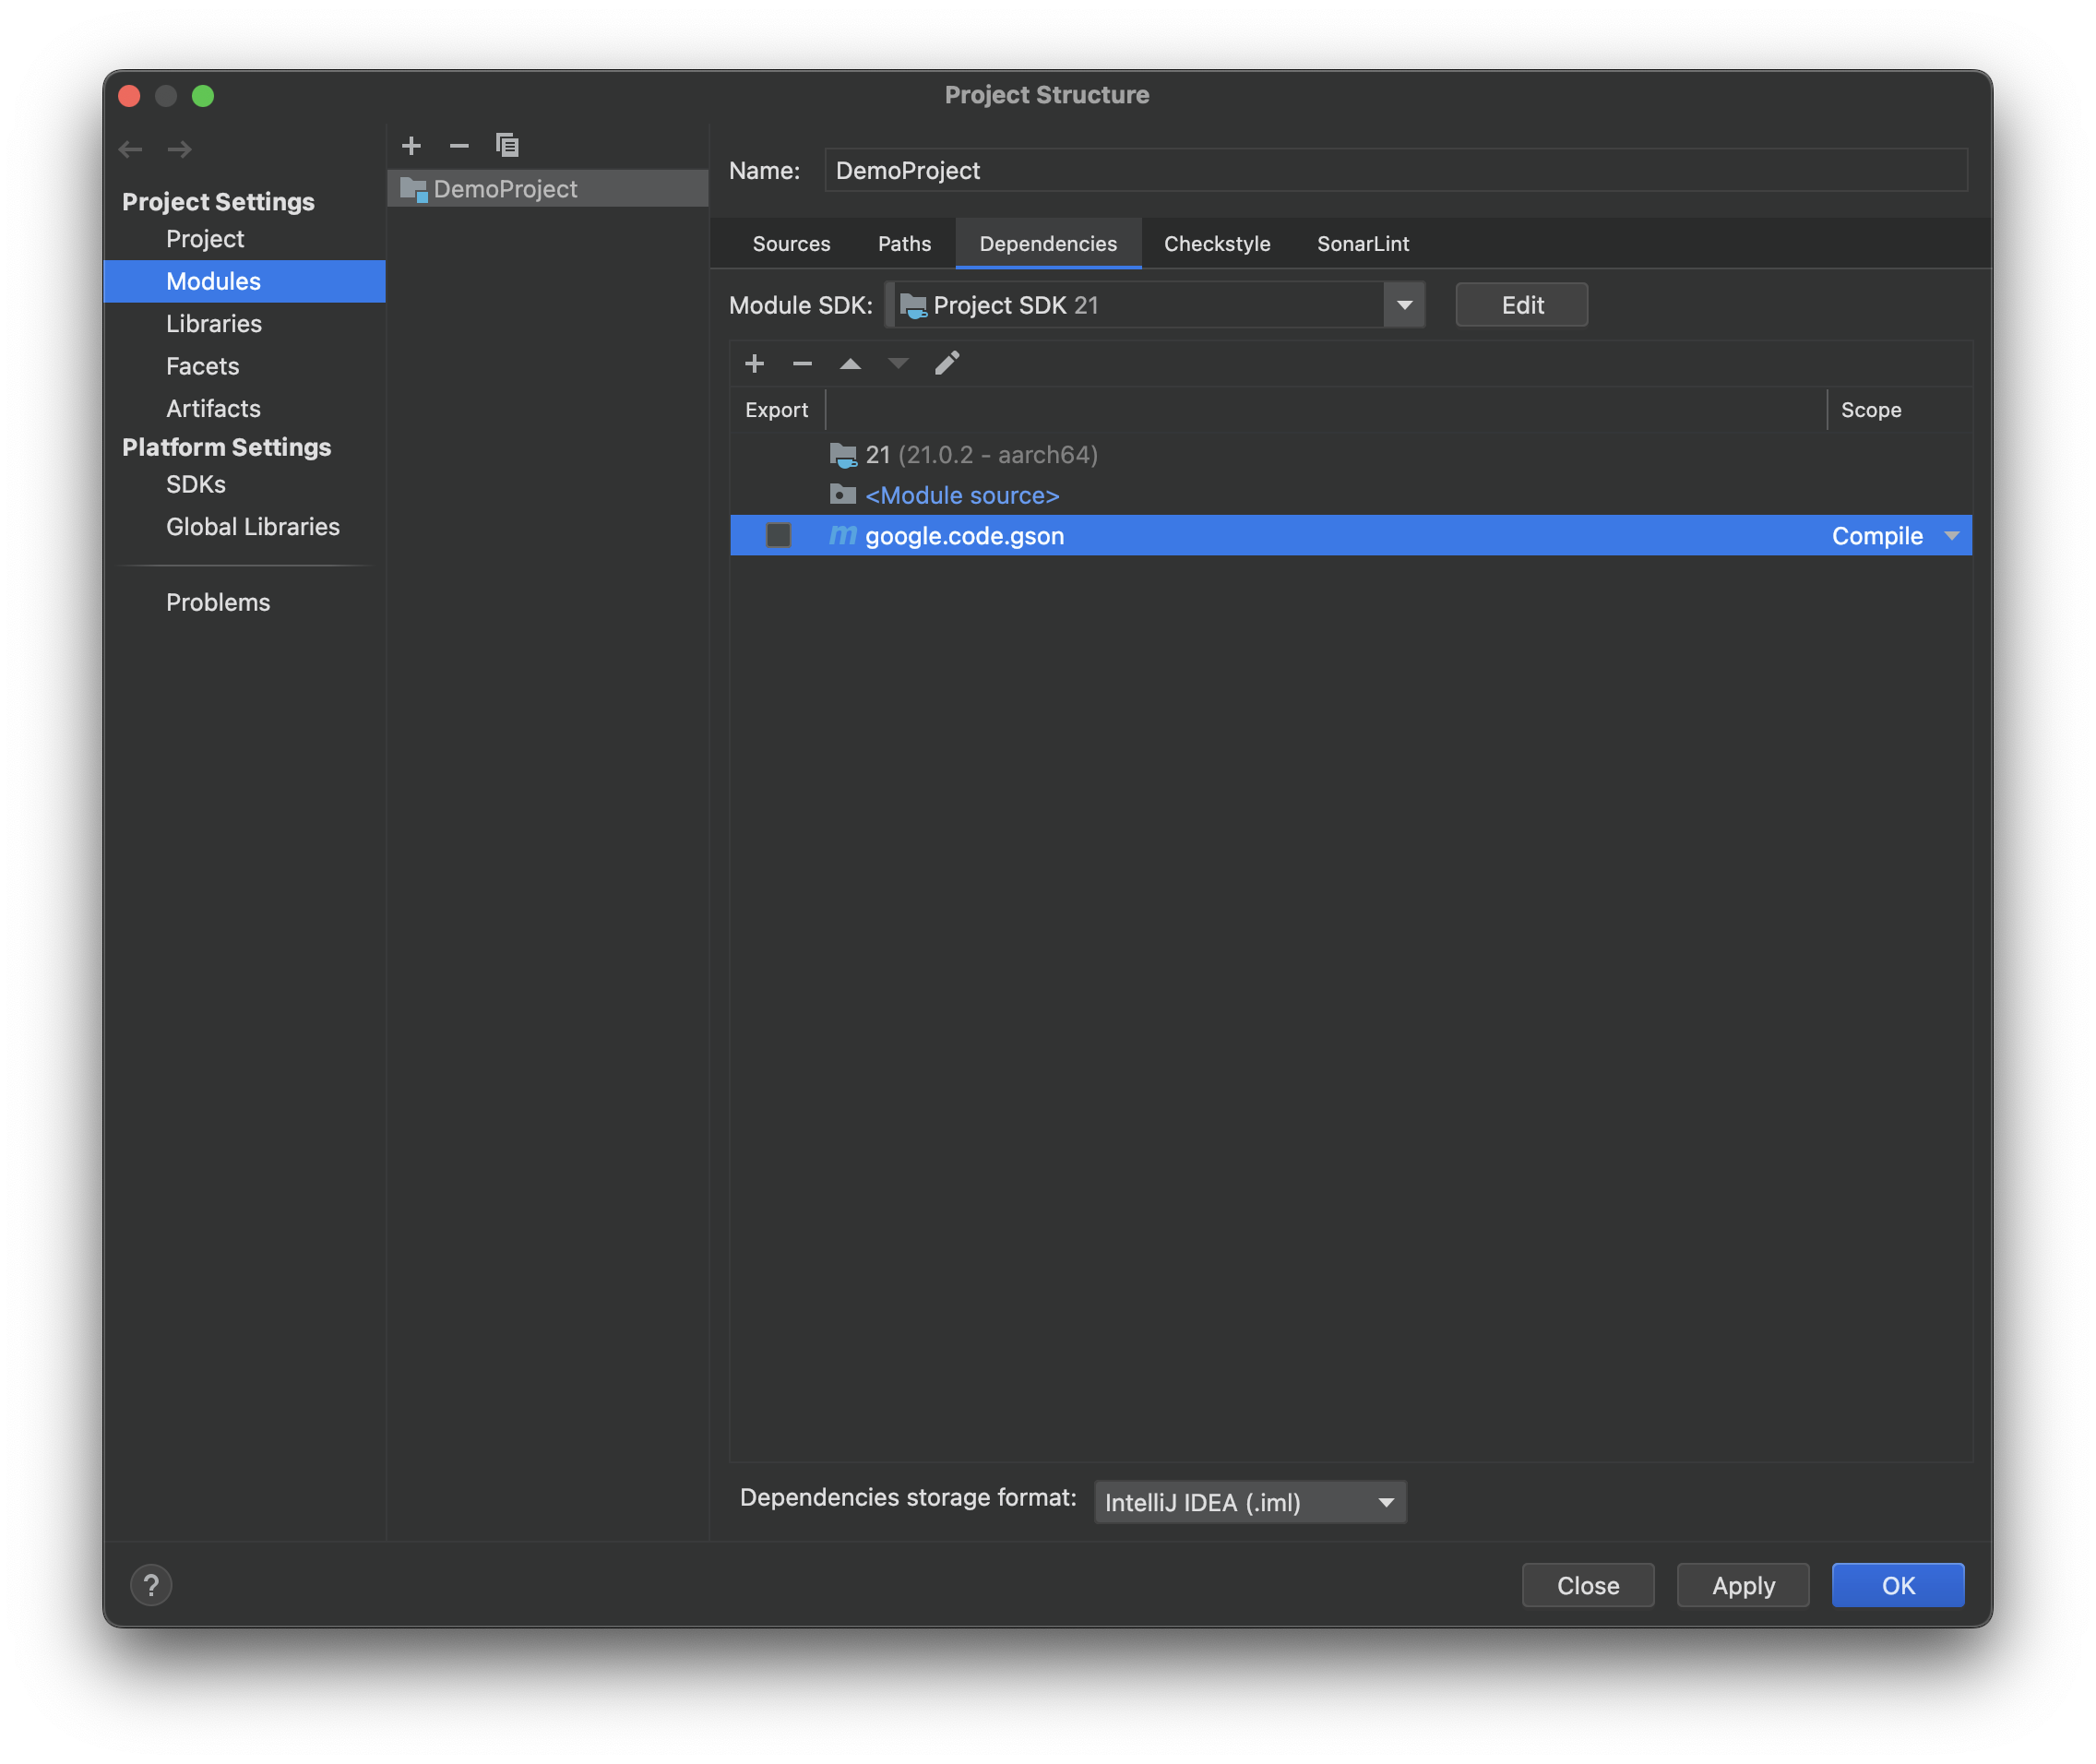Click the add module plus icon

click(411, 146)
